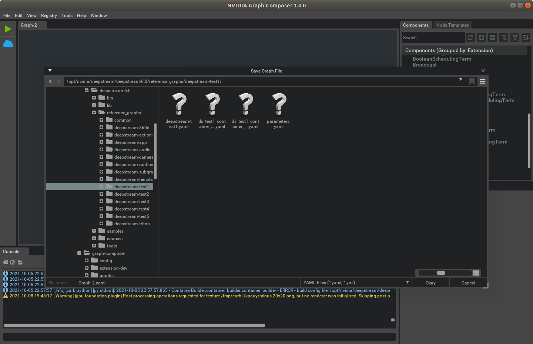Click the expand all plus icon beside Search
Image resolution: width=533 pixels, height=344 pixels.
482,37
